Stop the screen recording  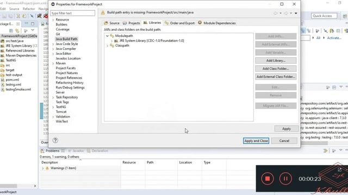[x=268, y=179]
